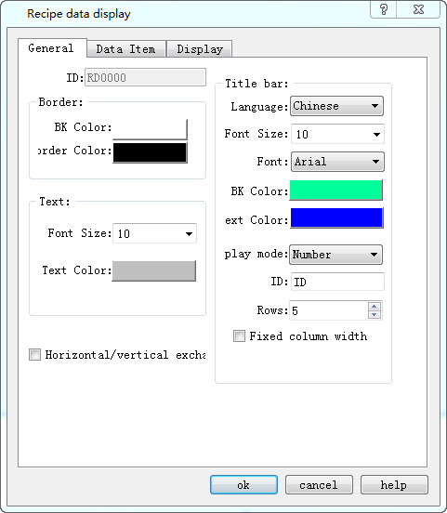The width and height of the screenshot is (447, 513).
Task: Open the Font dropdown showing Arial
Action: click(x=337, y=162)
